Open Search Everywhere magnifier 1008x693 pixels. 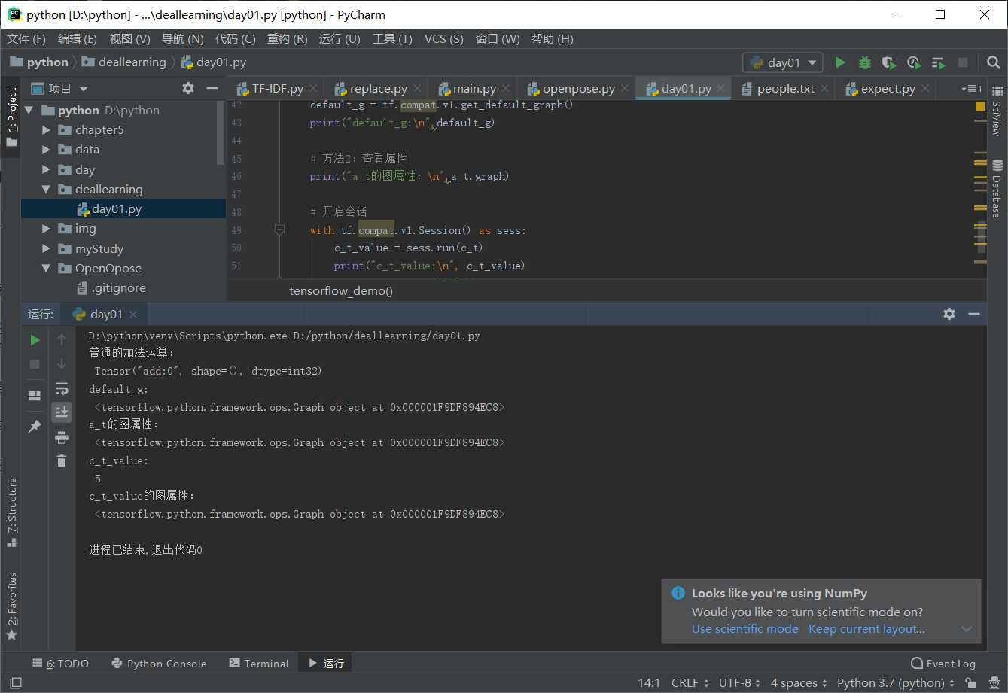click(993, 62)
